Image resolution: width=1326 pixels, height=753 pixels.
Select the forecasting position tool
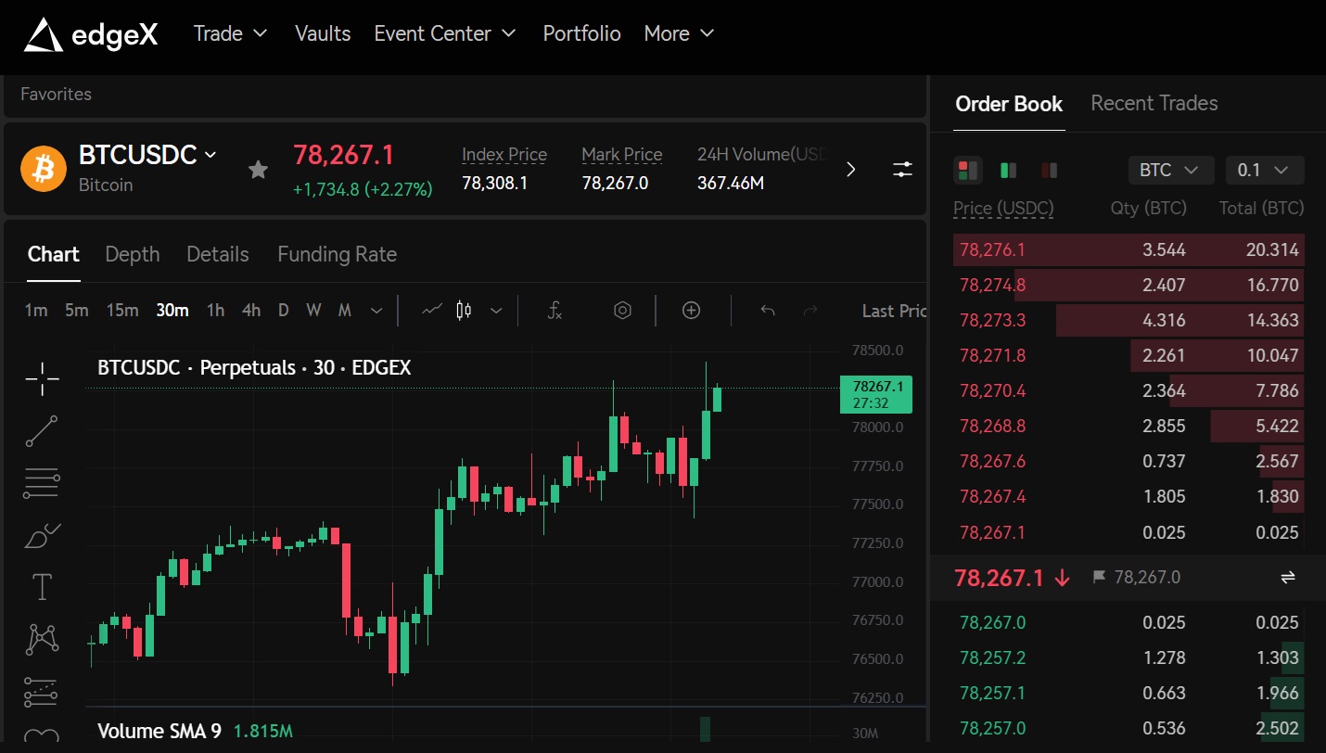(42, 692)
